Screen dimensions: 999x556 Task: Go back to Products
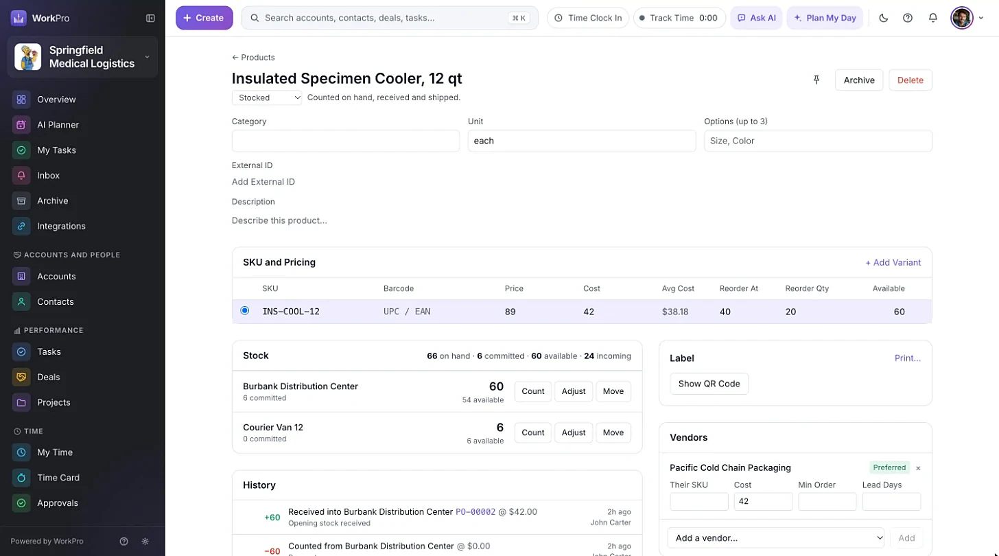[253, 58]
